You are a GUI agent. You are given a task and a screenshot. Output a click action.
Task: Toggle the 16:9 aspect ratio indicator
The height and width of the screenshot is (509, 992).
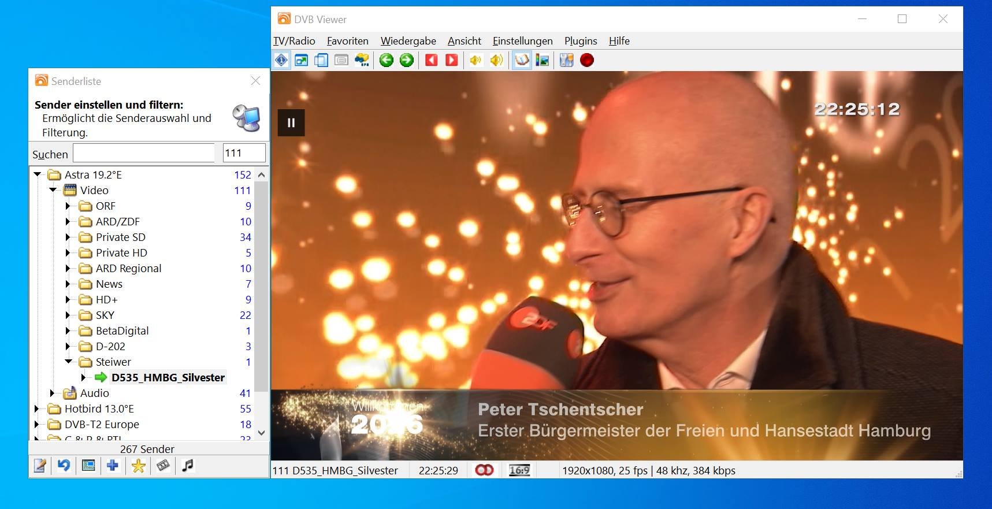coord(519,470)
